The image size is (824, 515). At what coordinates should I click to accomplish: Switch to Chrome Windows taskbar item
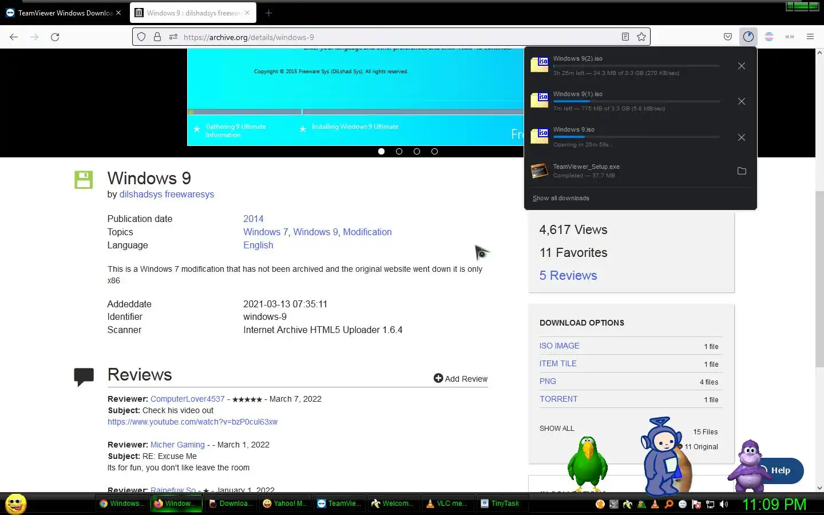pos(122,504)
